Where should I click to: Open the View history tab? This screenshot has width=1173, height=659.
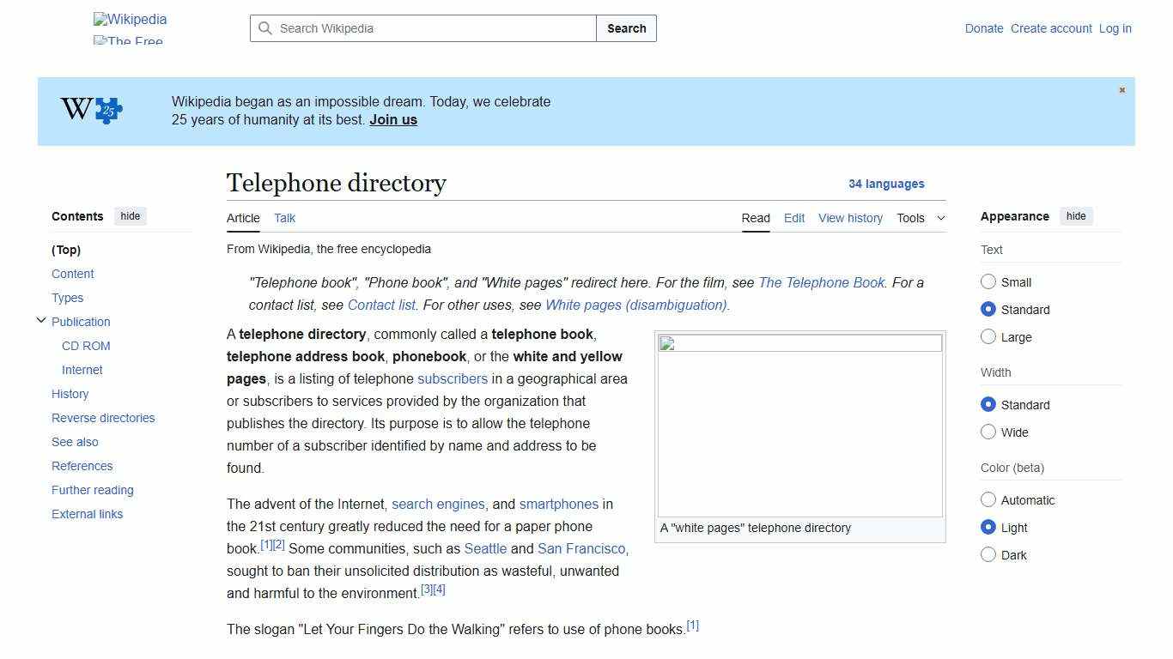[850, 218]
